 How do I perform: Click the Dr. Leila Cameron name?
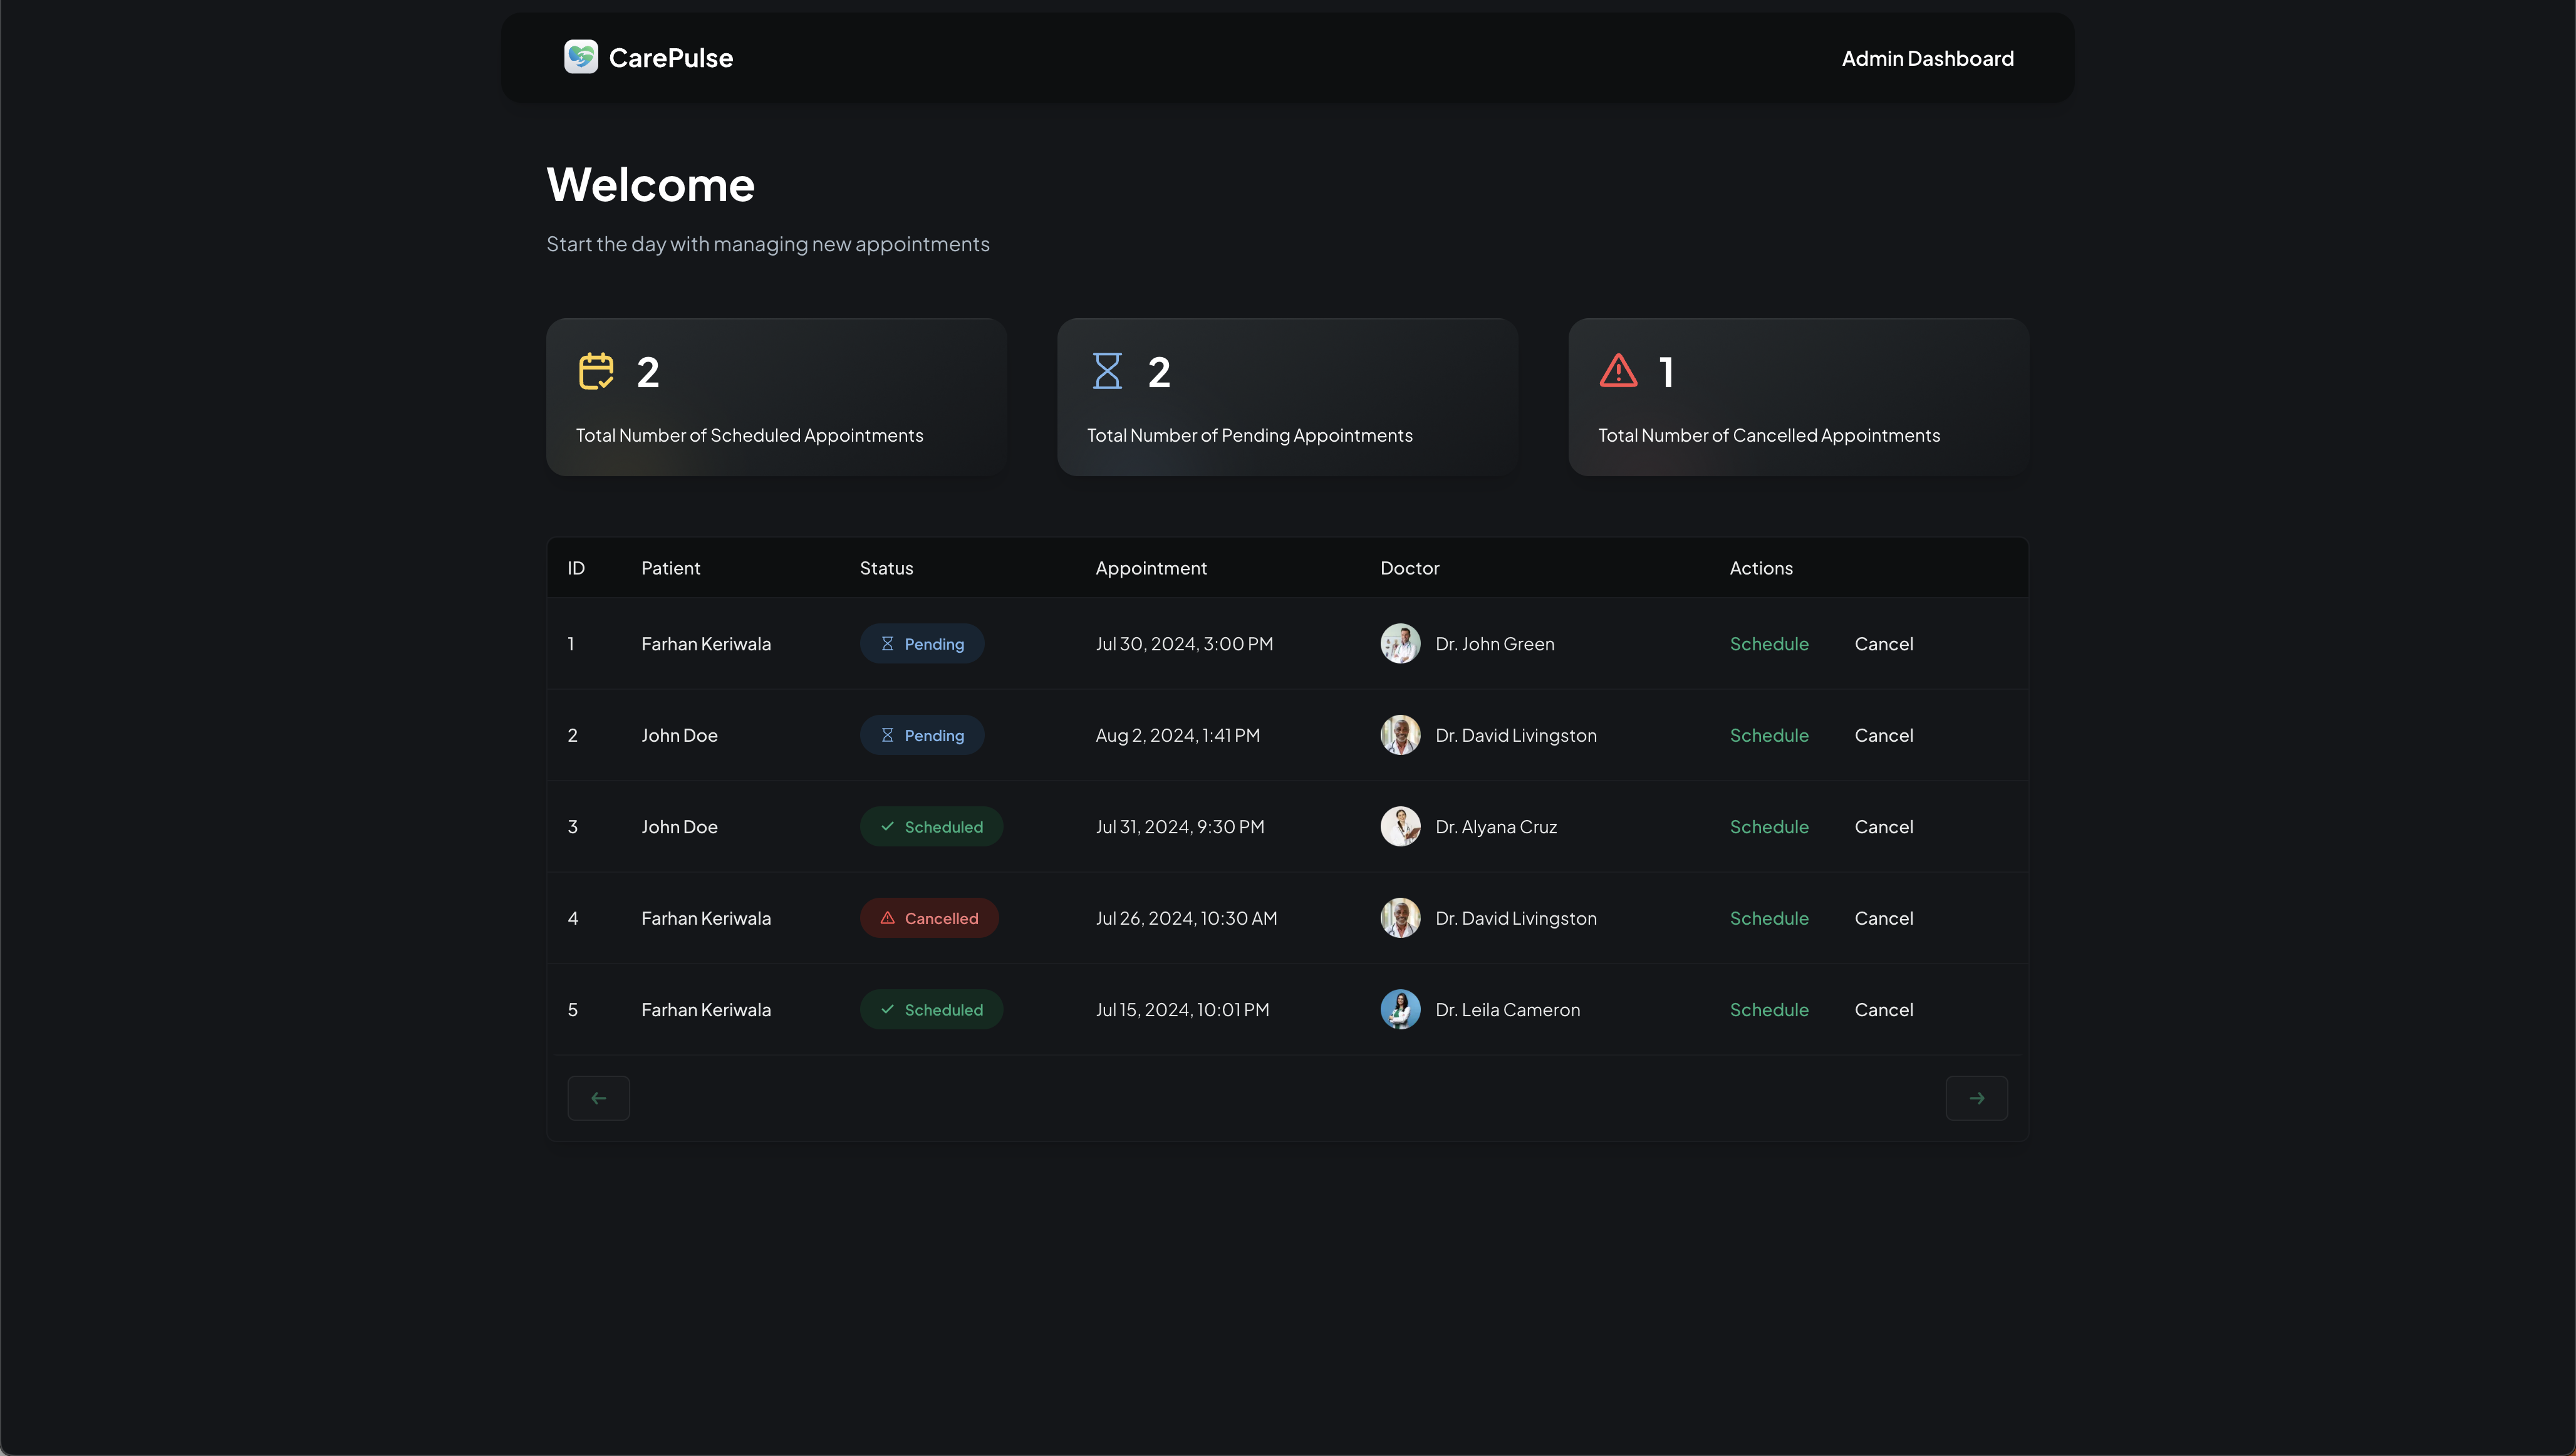pos(1508,1010)
